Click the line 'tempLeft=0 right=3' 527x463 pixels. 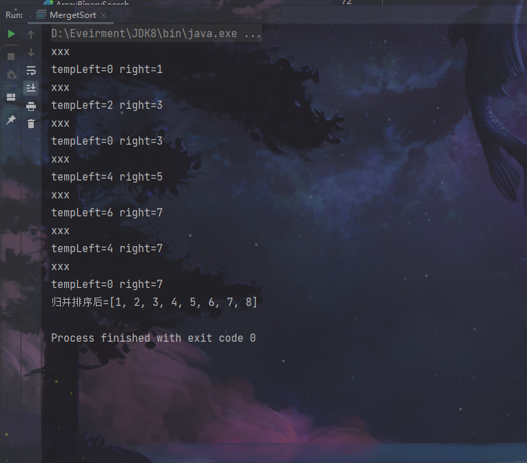coord(107,141)
